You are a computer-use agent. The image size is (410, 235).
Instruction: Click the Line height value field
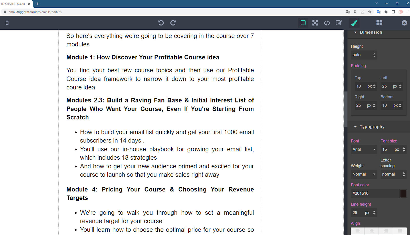coord(357,213)
